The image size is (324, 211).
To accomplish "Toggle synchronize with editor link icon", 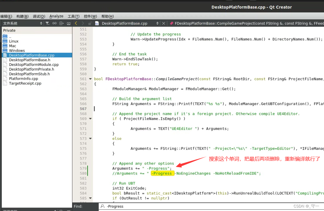I will (54, 23).
